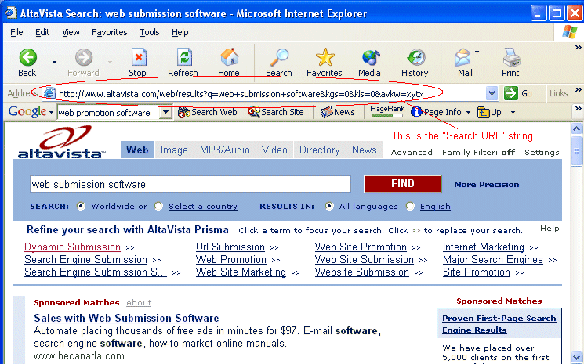Expand the Forward button dropdown arrow
The width and height of the screenshot is (584, 364).
(x=110, y=62)
